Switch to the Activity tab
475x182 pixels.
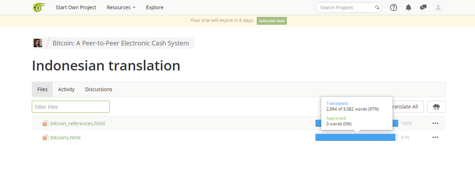pyautogui.click(x=66, y=89)
